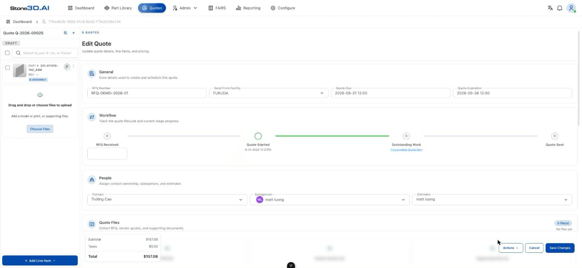This screenshot has height=268, width=582.
Task: Open the Contact dropdown
Action: click(x=167, y=200)
